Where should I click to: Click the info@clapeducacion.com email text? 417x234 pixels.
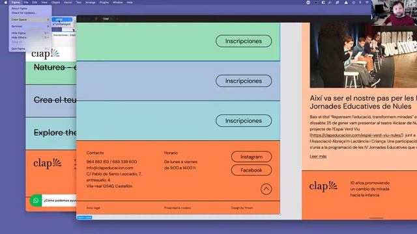(110, 168)
